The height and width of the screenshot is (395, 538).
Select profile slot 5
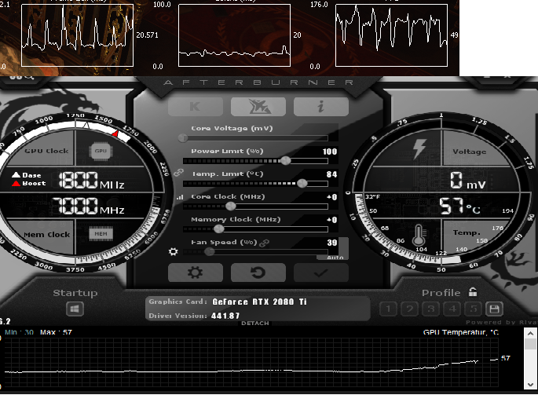click(474, 309)
